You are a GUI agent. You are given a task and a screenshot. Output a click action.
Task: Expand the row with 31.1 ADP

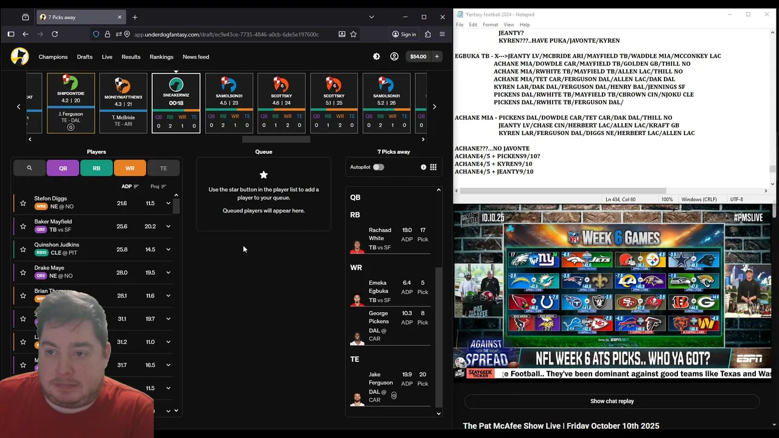(x=169, y=319)
